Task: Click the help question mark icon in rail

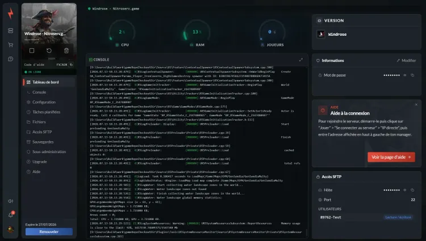Action: click(x=11, y=59)
